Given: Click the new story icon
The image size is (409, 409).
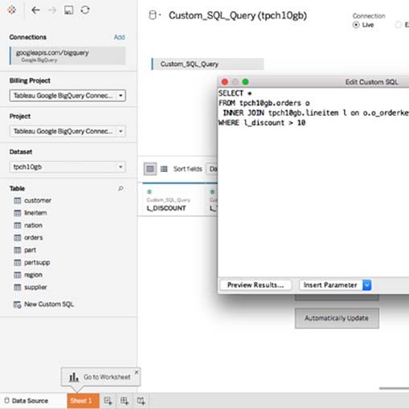Looking at the screenshot, I should (x=141, y=401).
